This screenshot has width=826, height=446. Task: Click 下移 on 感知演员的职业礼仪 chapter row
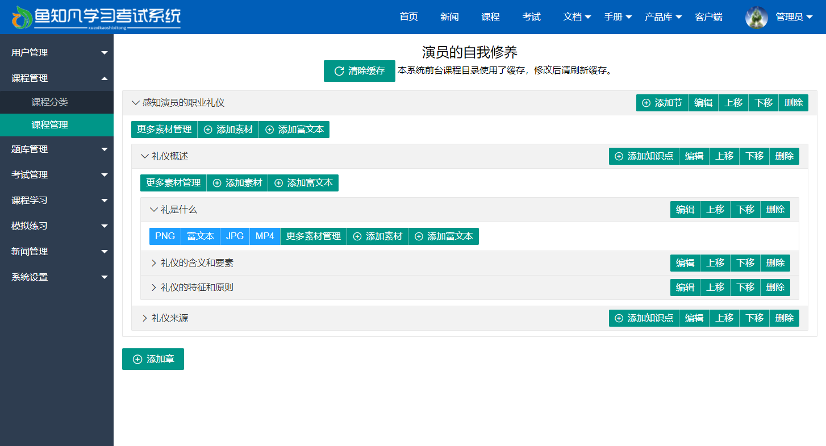[x=764, y=103]
